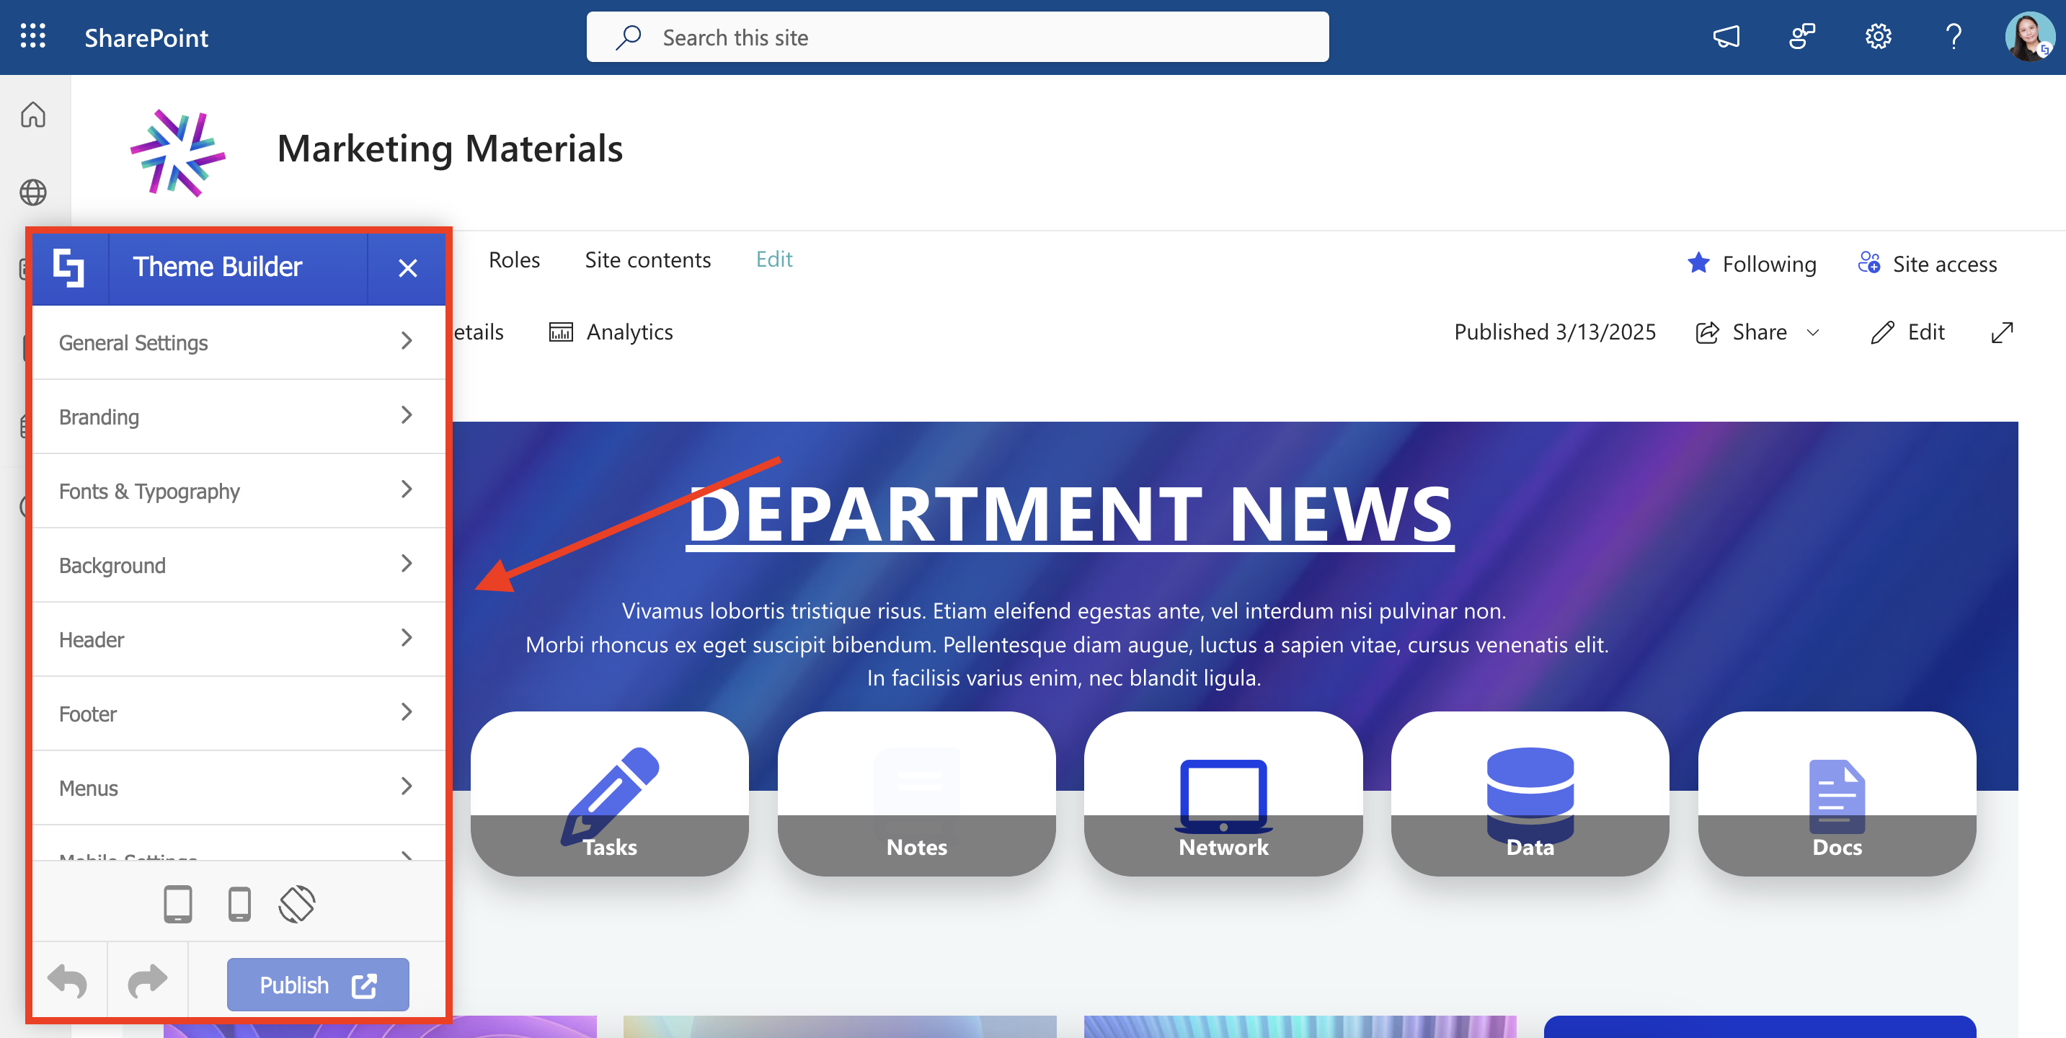Open the Share dropdown arrow
Screen dimensions: 2066x1038
pyautogui.click(x=1812, y=332)
